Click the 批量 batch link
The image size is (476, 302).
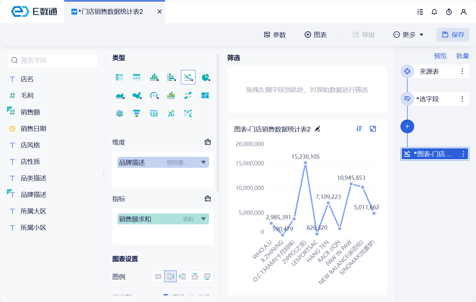pos(463,56)
